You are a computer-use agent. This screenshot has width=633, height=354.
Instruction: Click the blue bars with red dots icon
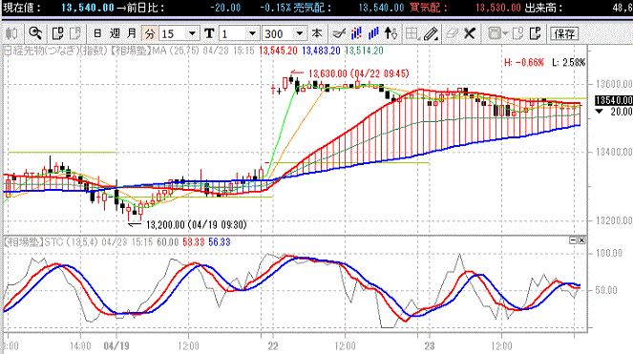(x=356, y=33)
